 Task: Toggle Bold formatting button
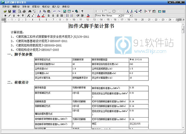[5, 16]
